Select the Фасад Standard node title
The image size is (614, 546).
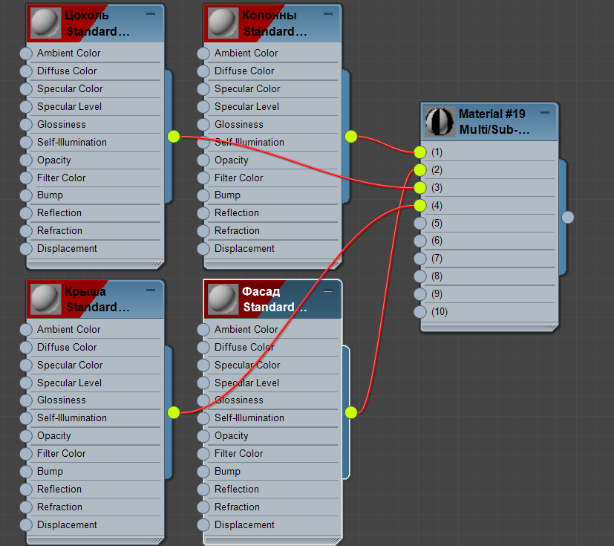275,299
